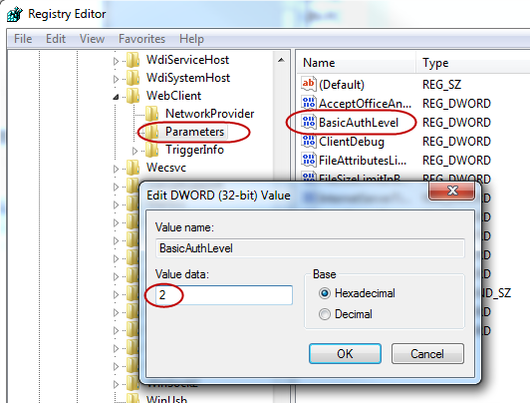Click into the Value data field
Image resolution: width=530 pixels, height=403 pixels.
coord(224,295)
